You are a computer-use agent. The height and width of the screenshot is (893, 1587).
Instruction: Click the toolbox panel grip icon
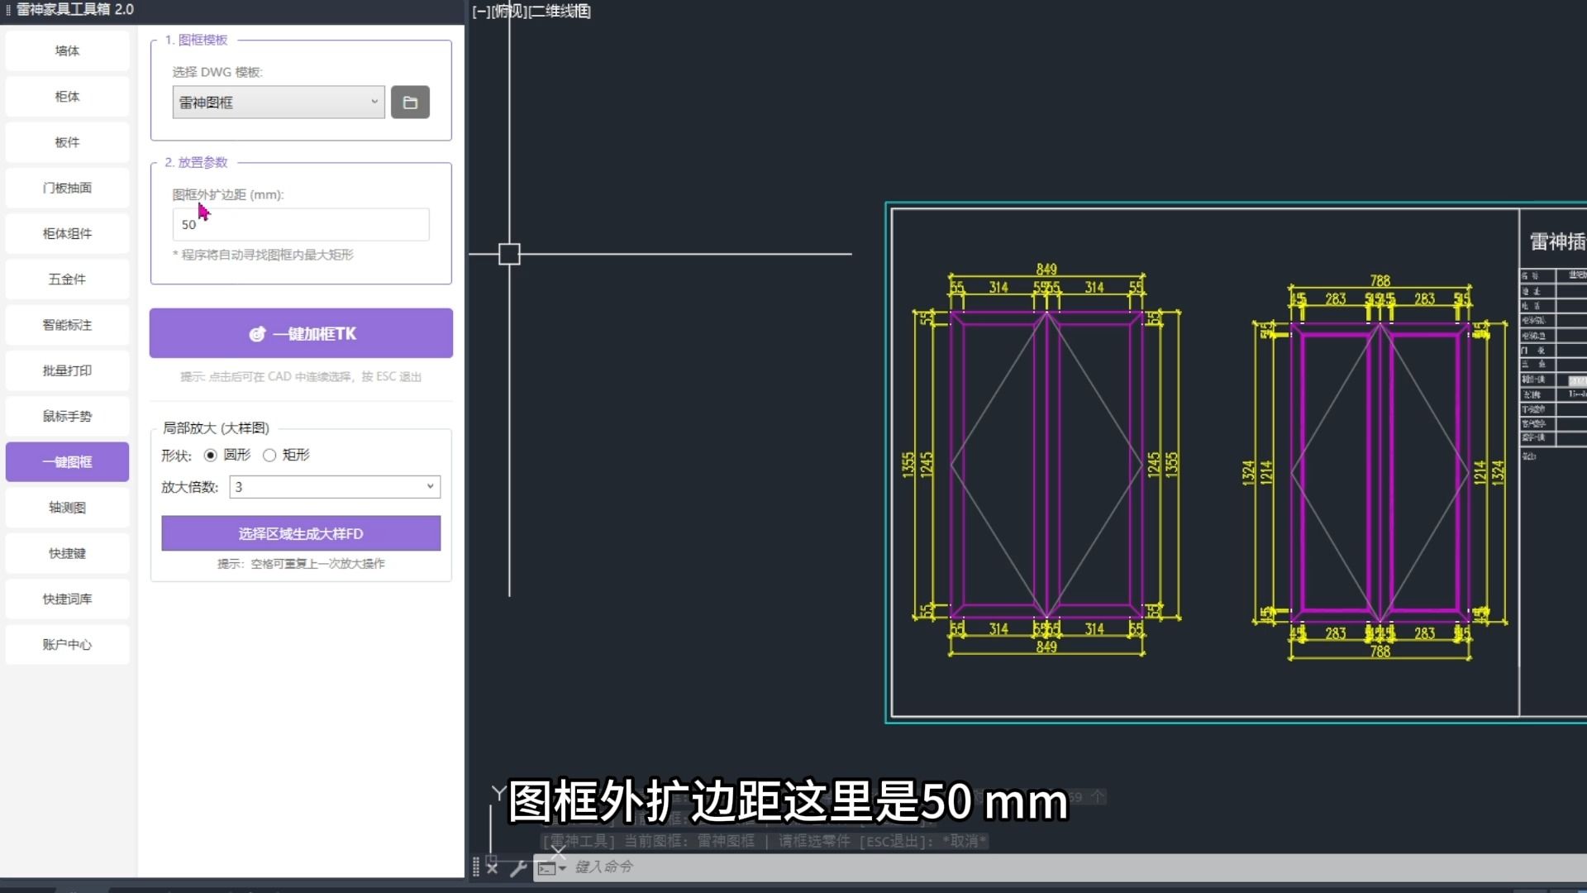pos(8,10)
